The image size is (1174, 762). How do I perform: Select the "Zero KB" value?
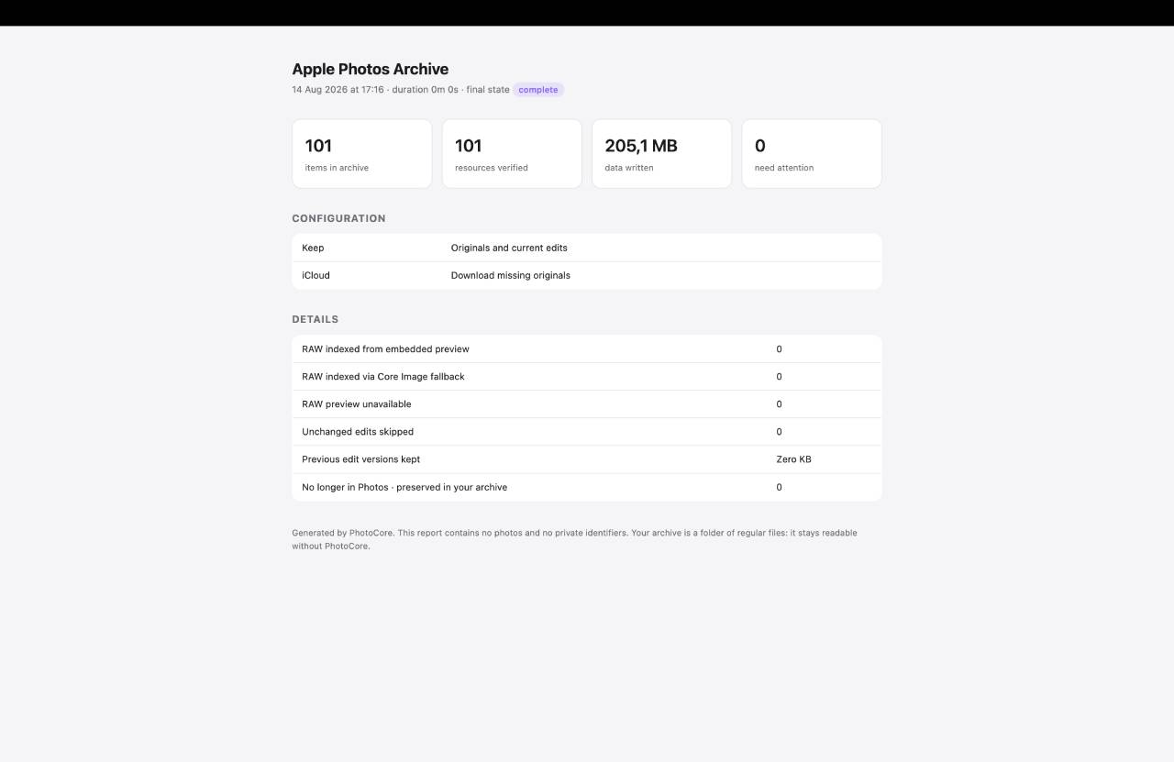793,459
